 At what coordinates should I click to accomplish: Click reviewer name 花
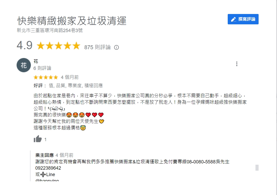pyautogui.click(x=36, y=61)
